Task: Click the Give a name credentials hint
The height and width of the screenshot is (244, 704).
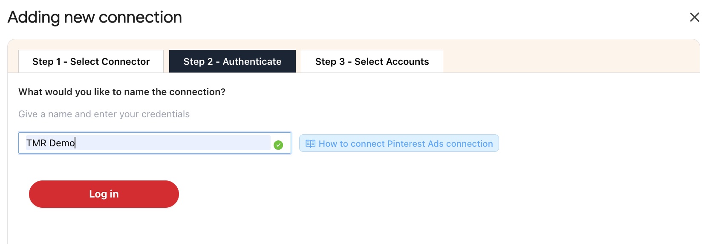Action: coord(104,114)
